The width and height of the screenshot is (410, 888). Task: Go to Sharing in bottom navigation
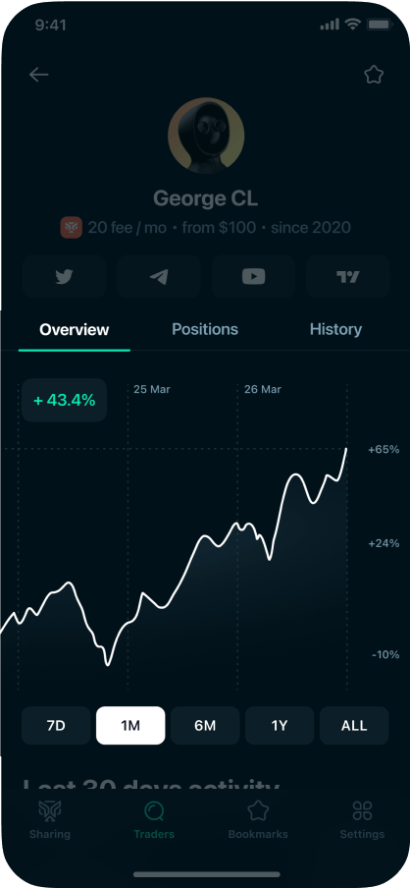[50, 819]
